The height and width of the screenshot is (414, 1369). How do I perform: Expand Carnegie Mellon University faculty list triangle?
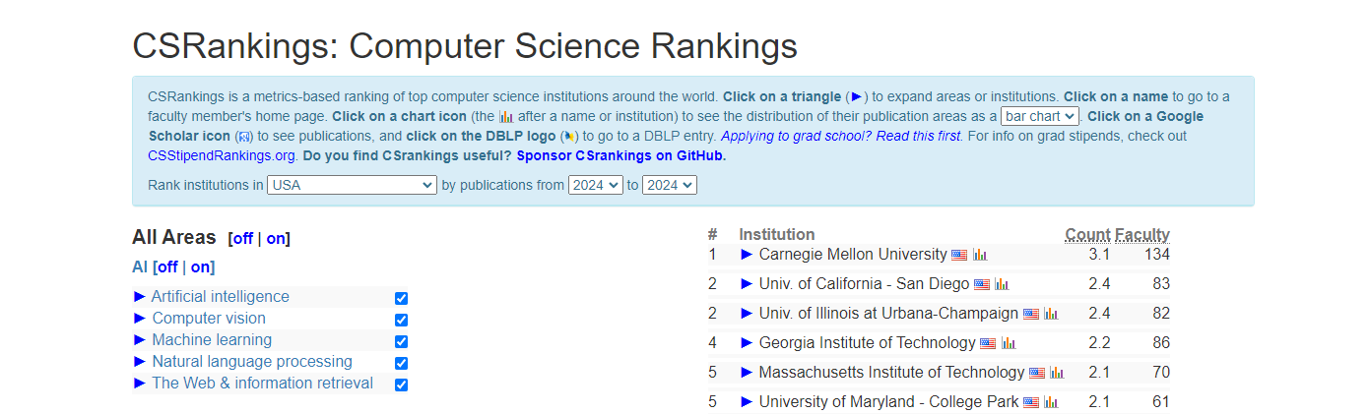[747, 255]
